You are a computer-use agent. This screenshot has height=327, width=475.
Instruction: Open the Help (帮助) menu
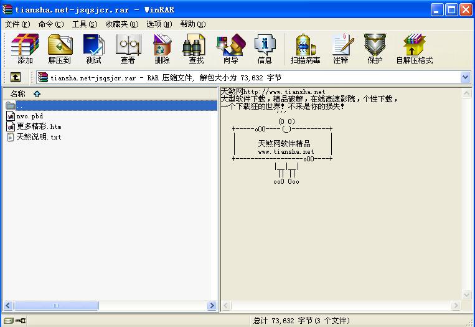[192, 24]
